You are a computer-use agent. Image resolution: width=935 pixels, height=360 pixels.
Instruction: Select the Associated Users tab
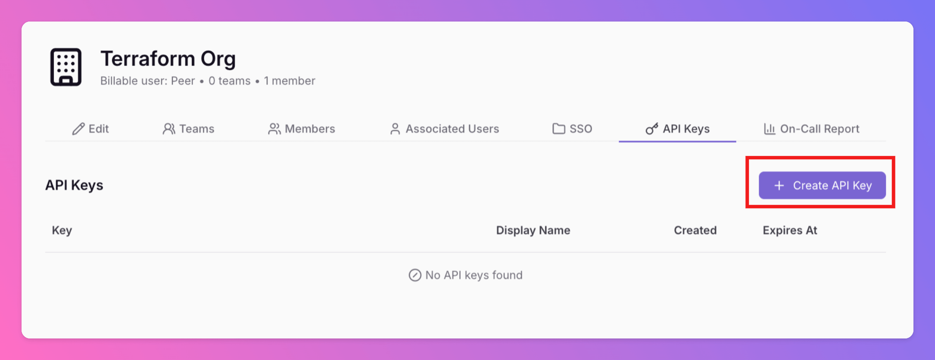click(444, 129)
